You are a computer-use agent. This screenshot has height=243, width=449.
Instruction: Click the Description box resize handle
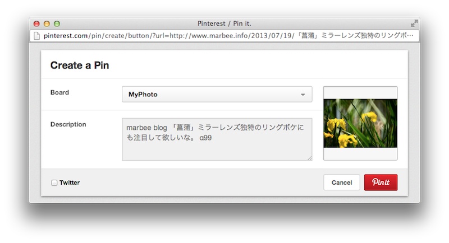click(309, 158)
